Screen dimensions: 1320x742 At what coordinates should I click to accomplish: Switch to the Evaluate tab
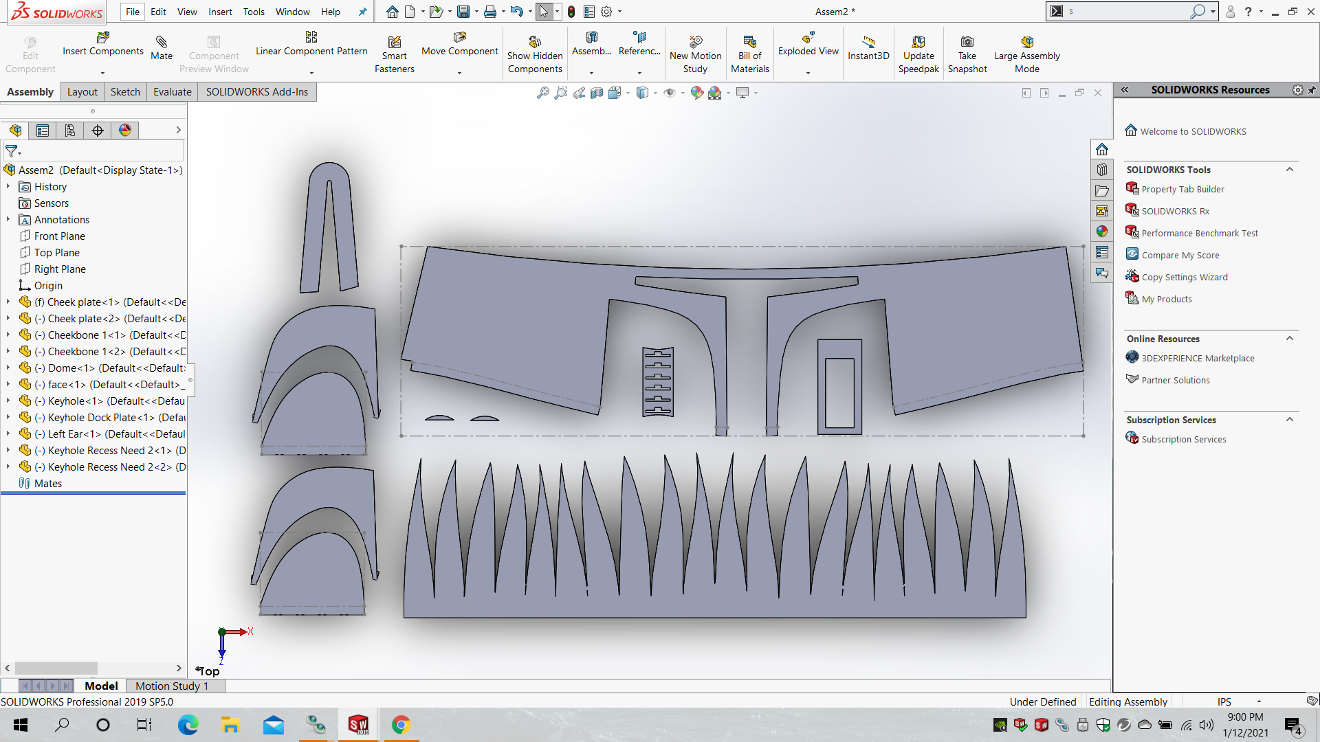click(x=172, y=92)
